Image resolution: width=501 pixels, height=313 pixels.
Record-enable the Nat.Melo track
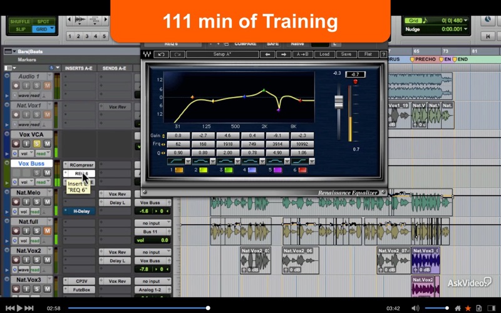[x=16, y=202]
